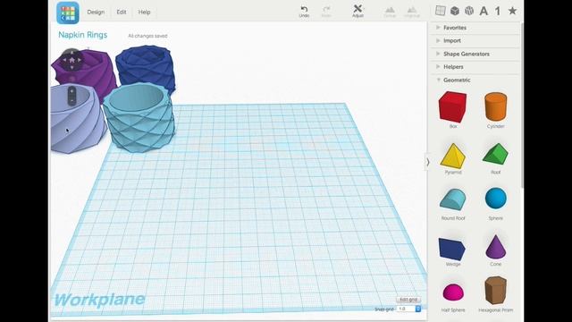Collapse the shapes side panel with chevron

coord(427,162)
